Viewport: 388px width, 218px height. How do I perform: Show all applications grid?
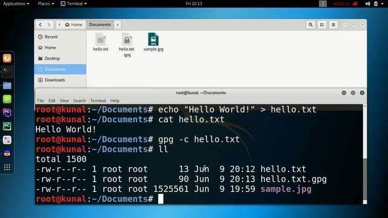click(x=7, y=167)
